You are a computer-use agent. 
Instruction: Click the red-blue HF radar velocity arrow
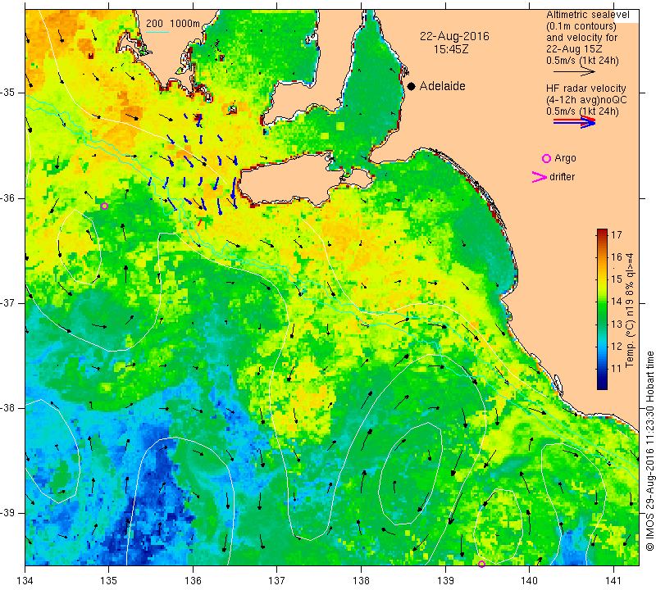tap(574, 121)
